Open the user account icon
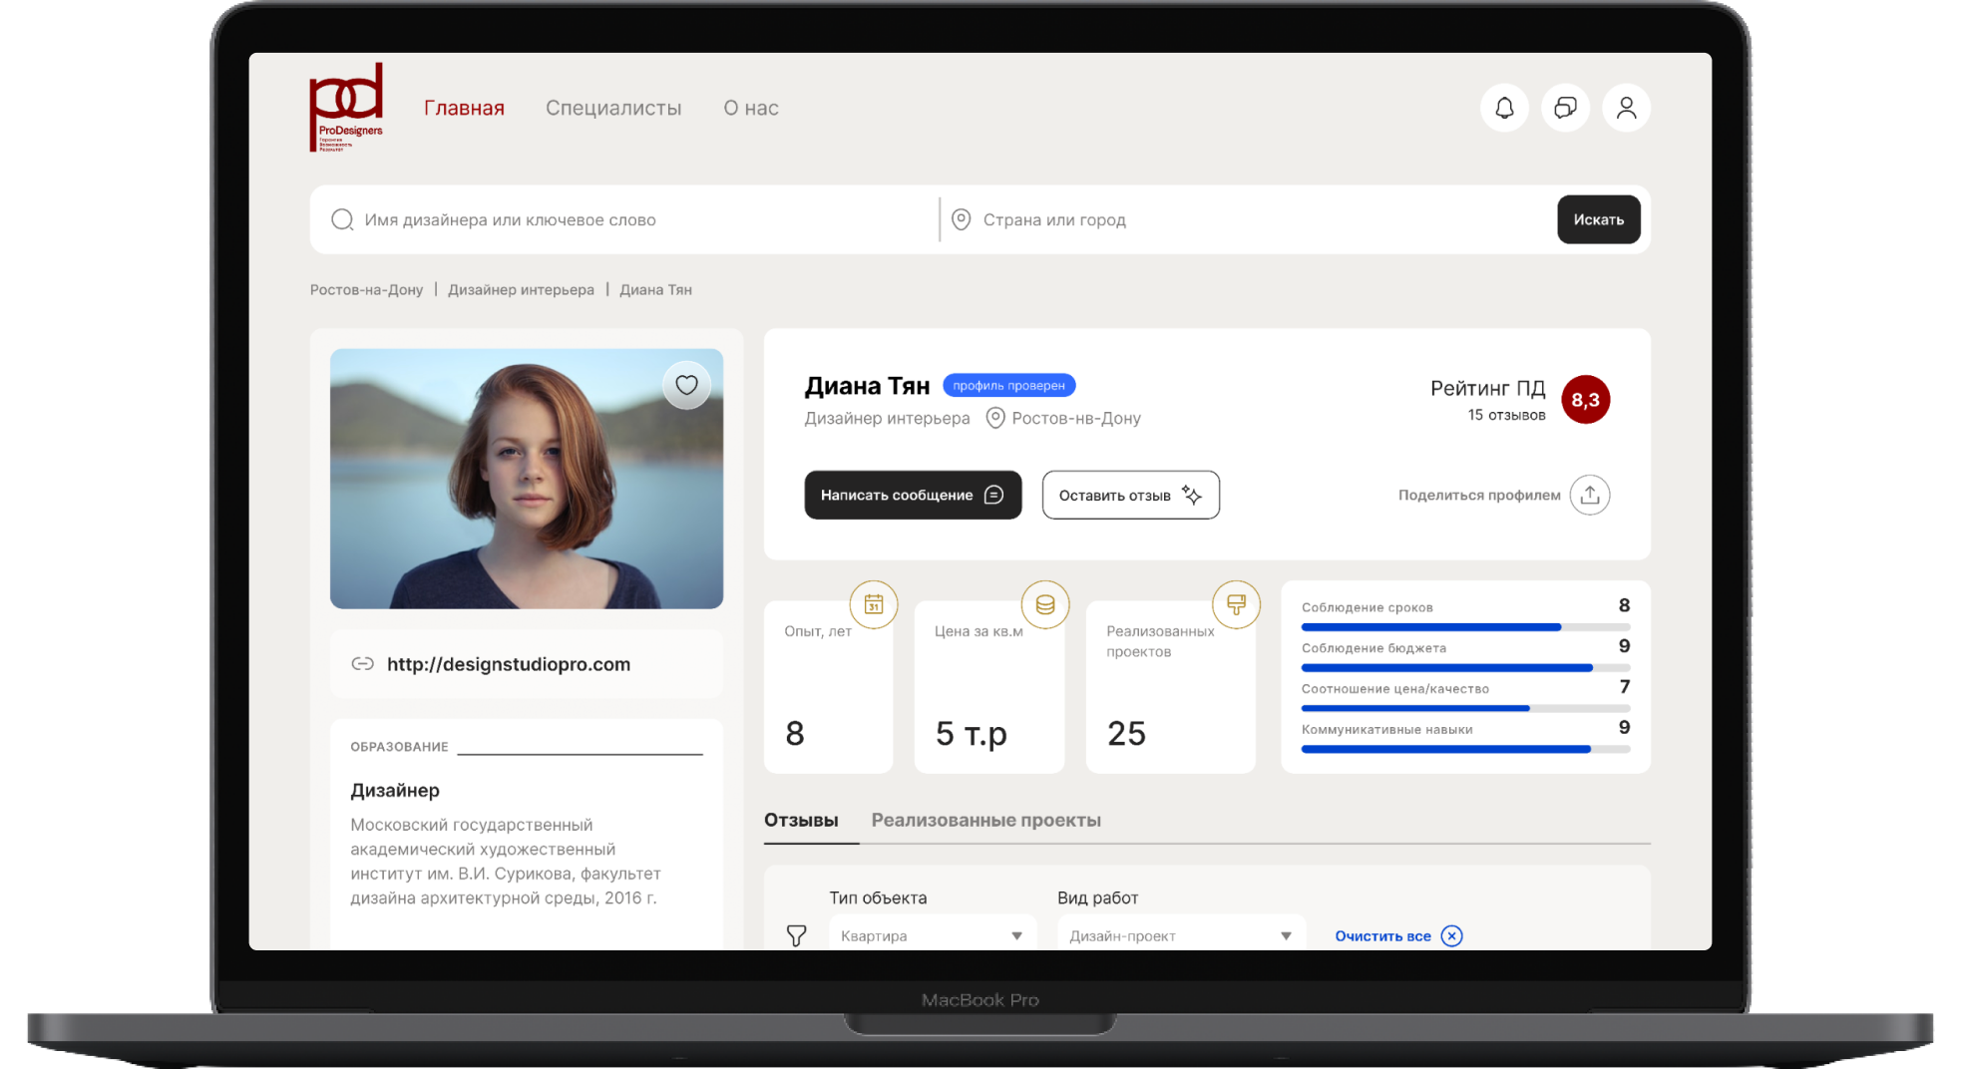 (x=1626, y=108)
